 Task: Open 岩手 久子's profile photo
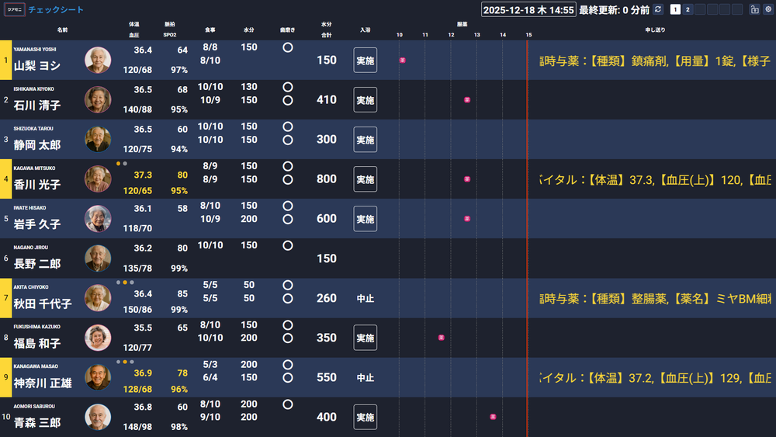tap(98, 219)
